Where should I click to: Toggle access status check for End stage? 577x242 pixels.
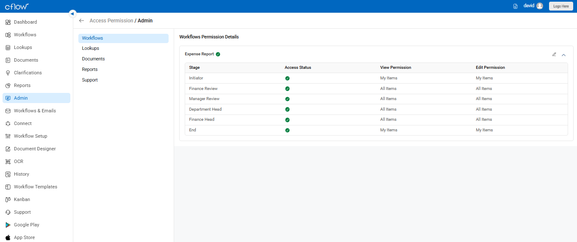[x=287, y=130]
